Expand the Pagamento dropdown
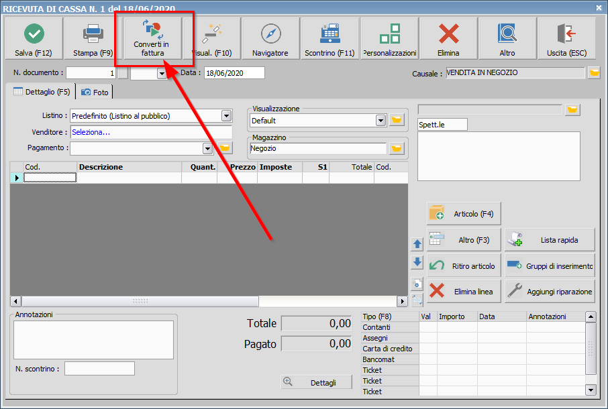Screen dimensions: 608x409 (207, 148)
